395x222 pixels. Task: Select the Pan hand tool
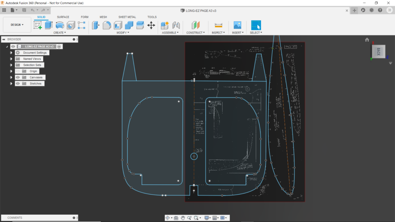(x=183, y=218)
